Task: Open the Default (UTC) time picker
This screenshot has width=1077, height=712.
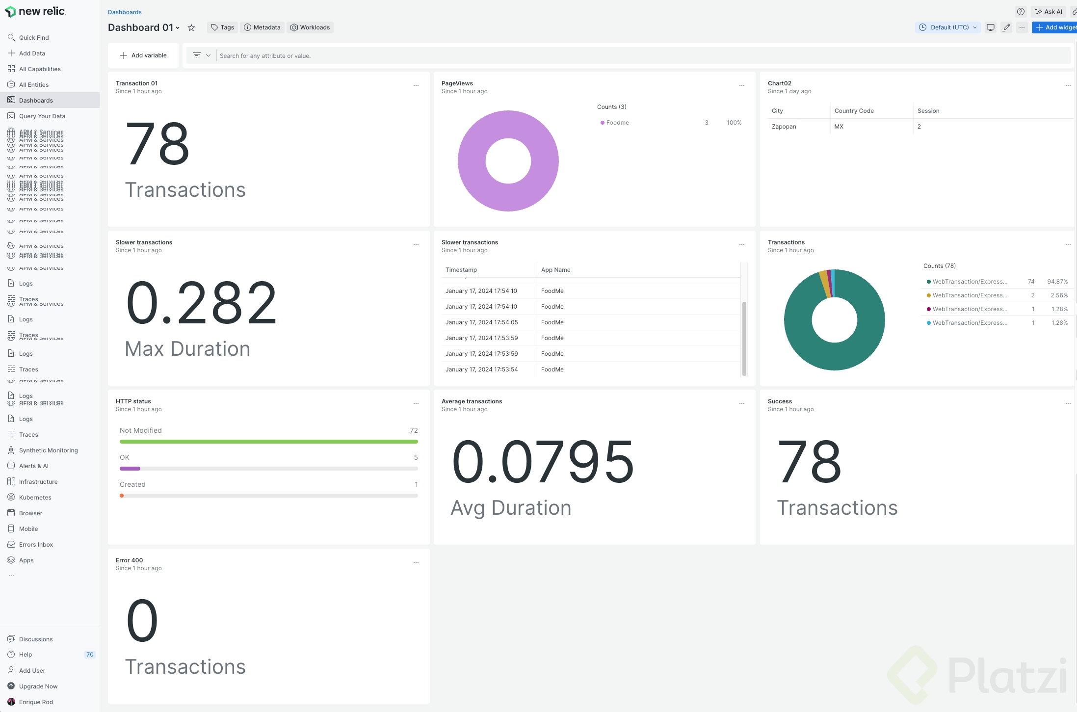Action: pos(948,27)
